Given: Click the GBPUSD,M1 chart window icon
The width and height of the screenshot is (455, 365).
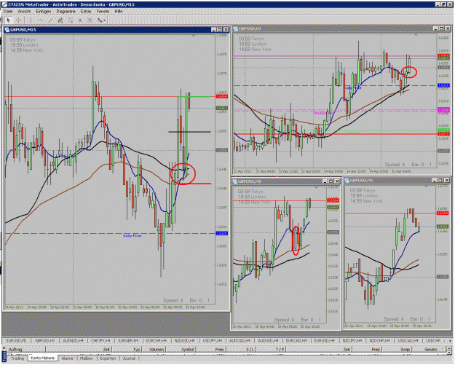Looking at the screenshot, I should [347, 181].
